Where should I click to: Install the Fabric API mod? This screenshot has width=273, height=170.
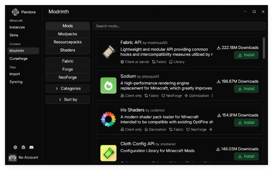pos(246,55)
